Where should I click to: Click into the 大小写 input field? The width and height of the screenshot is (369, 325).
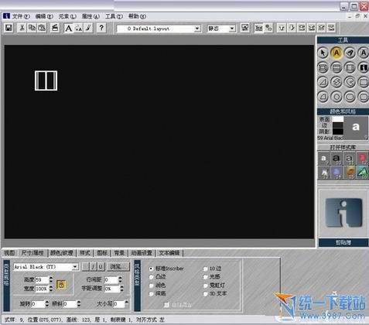(x=118, y=304)
